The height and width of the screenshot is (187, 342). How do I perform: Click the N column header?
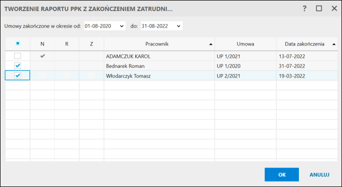click(42, 44)
